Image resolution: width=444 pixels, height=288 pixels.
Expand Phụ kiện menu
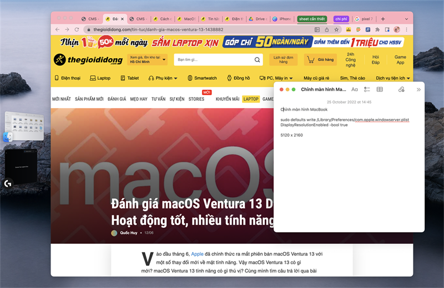(x=163, y=78)
